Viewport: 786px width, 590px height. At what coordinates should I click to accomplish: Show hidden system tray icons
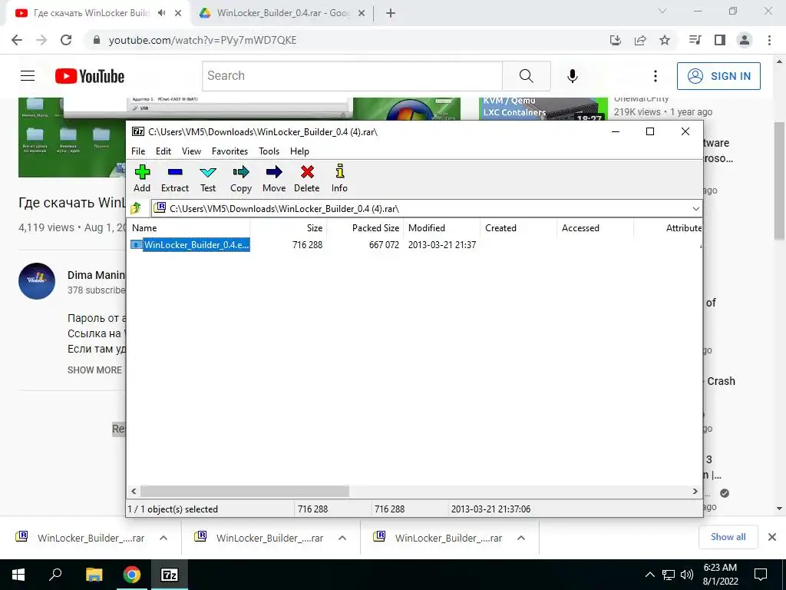[x=649, y=575]
